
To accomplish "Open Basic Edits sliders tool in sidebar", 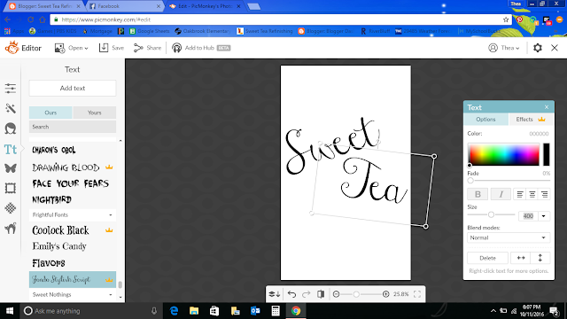I will pos(11,89).
